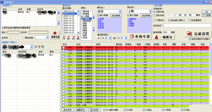Select the 今天 calendar shortcut icon

[x=64, y=37]
